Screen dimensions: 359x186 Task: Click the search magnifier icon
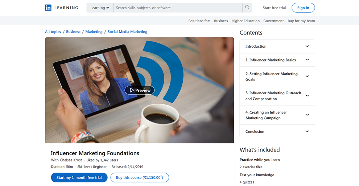coord(247,8)
